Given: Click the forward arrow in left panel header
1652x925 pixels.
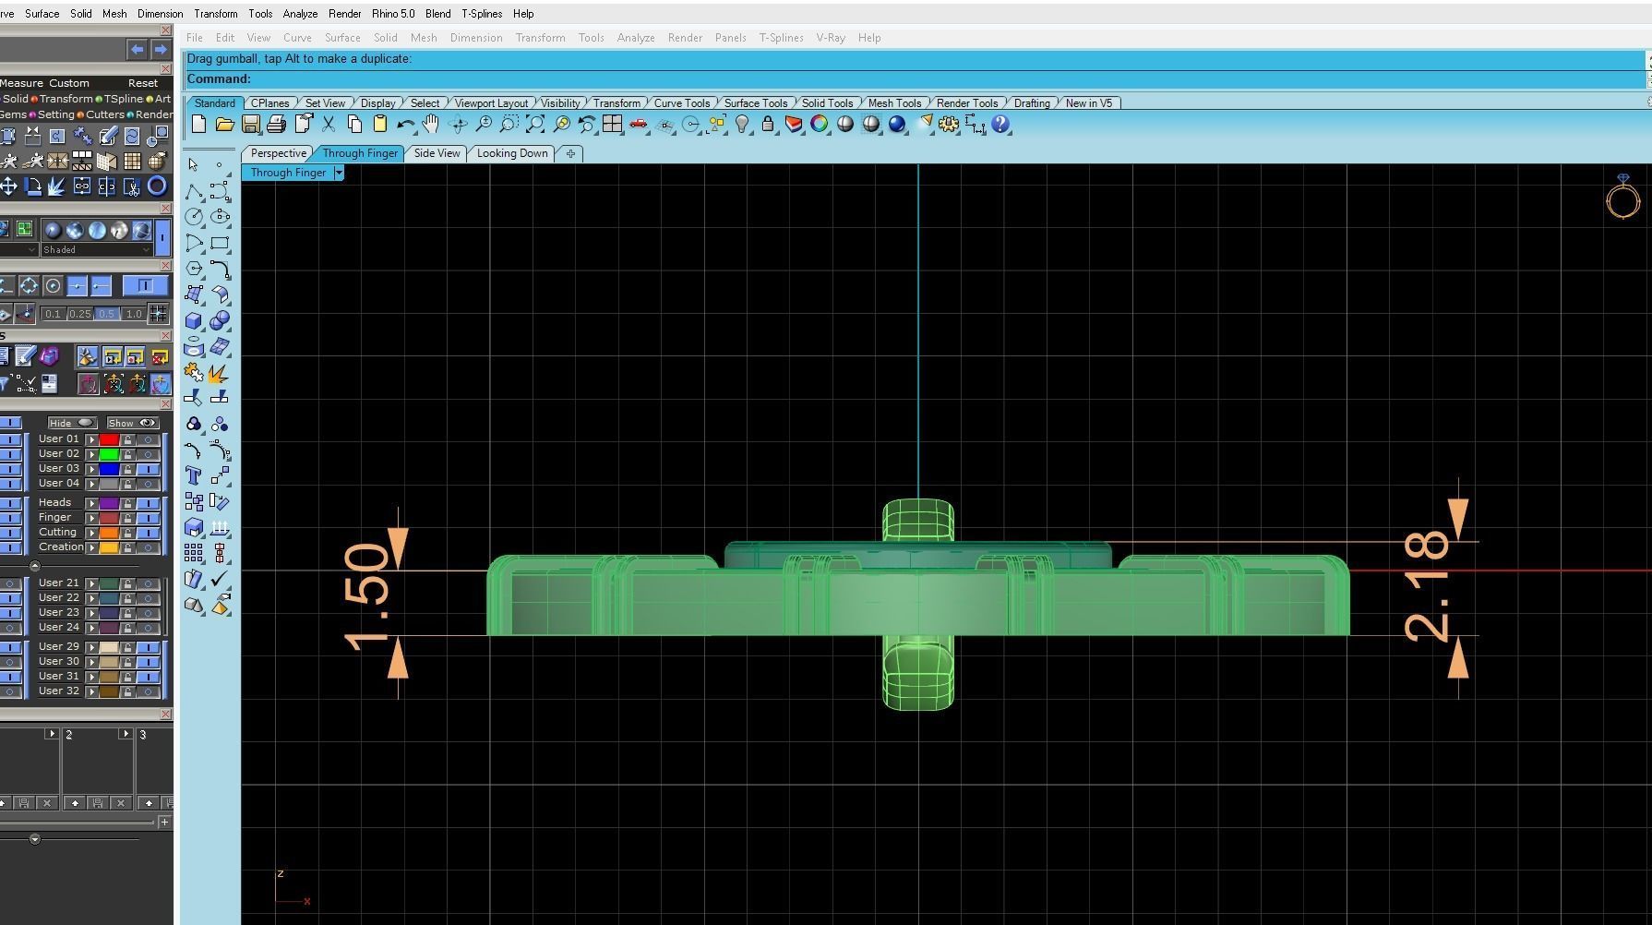Looking at the screenshot, I should coord(161,49).
